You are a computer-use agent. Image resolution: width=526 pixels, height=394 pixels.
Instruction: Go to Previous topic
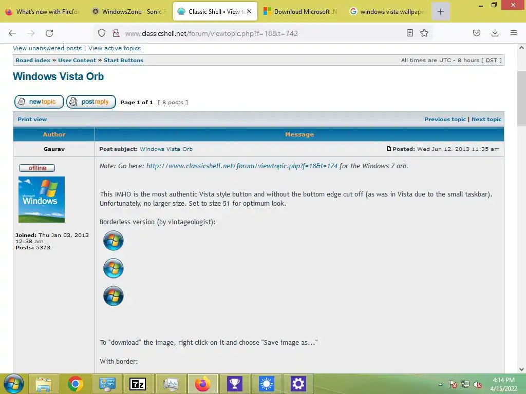445,119
